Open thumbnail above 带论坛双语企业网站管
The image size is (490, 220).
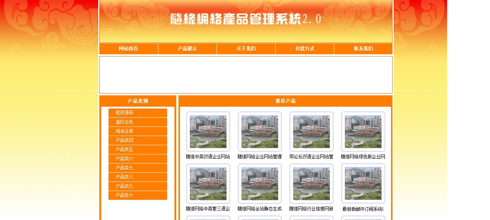pos(312,132)
